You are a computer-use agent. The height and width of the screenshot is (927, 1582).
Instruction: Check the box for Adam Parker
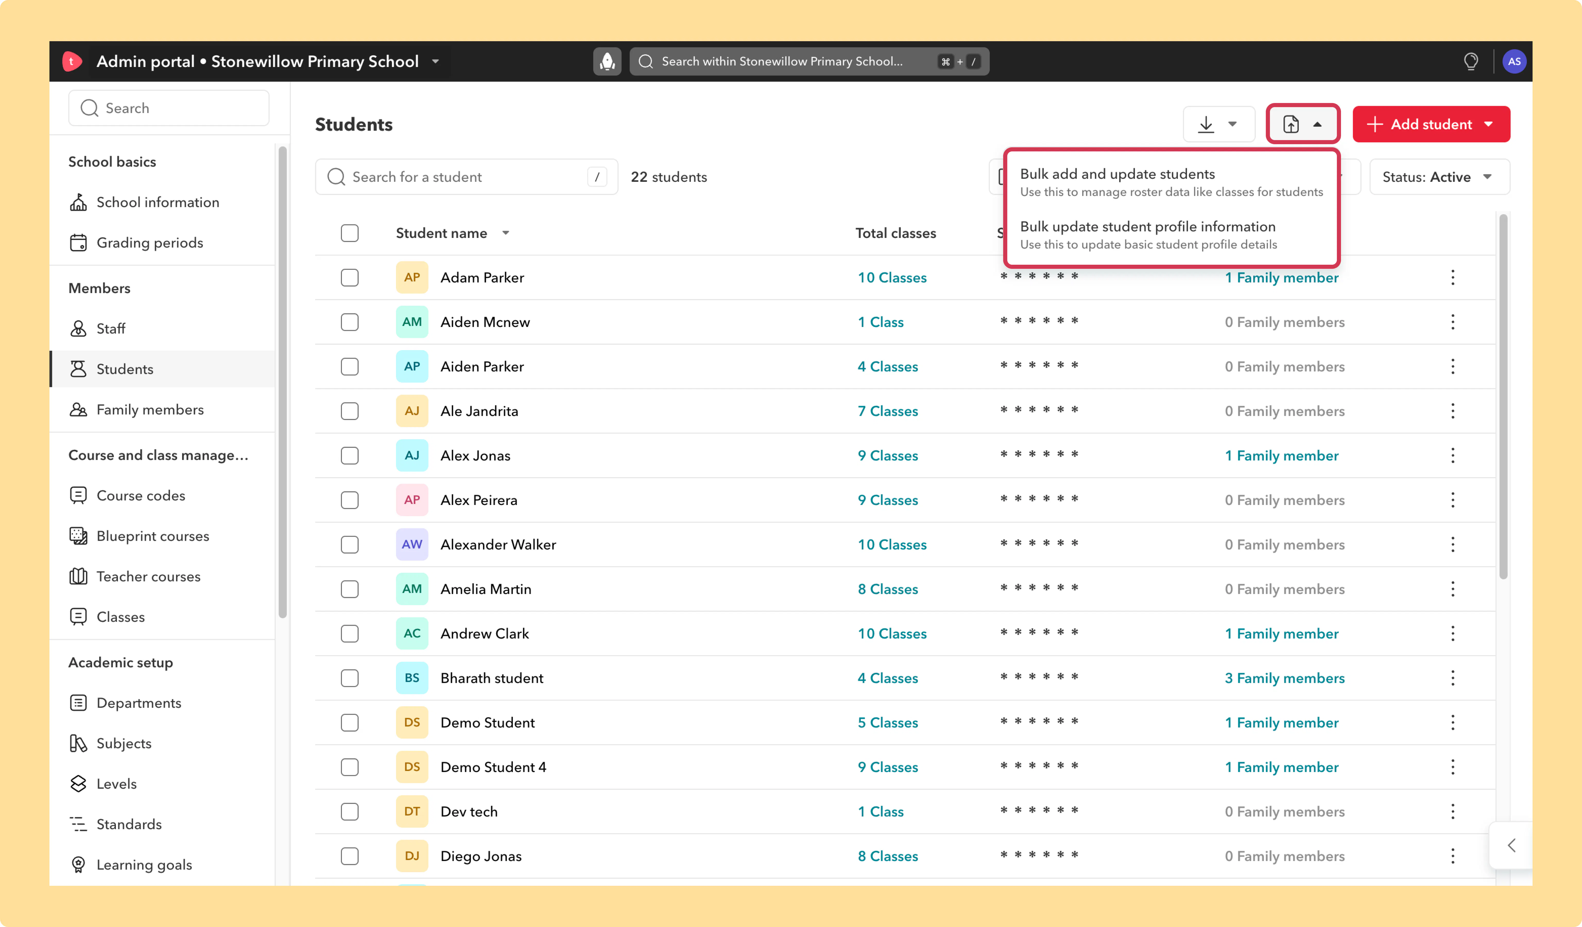tap(350, 277)
